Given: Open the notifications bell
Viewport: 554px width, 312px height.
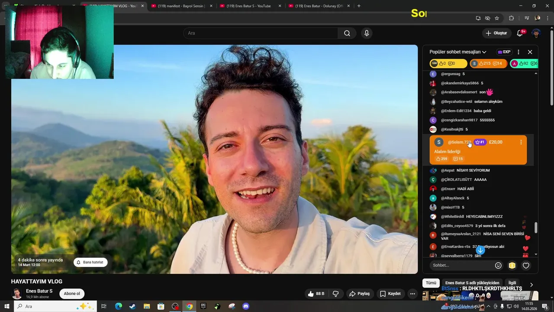Looking at the screenshot, I should (x=520, y=33).
